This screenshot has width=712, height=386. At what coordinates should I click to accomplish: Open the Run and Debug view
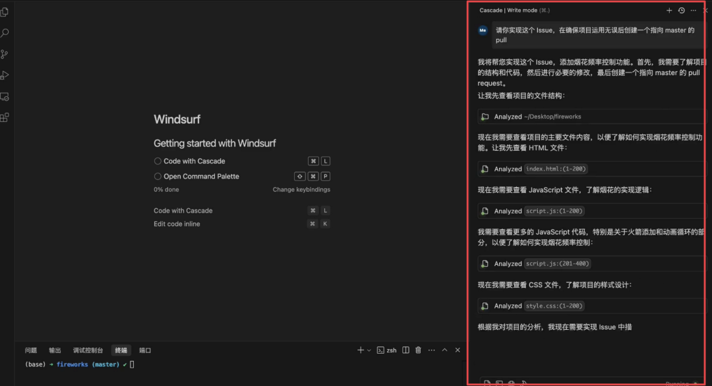[x=5, y=75]
